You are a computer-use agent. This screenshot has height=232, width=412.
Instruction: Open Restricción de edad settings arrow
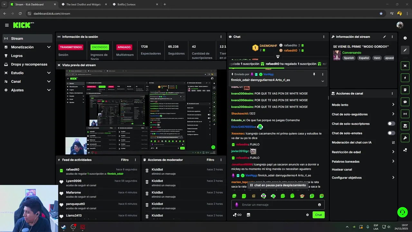pos(393,152)
